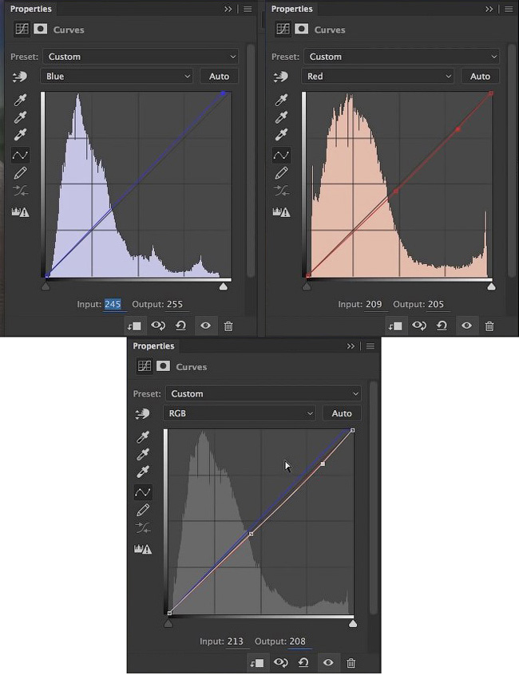This screenshot has height=675, width=519.
Task: Pick the white point eyedropper in Blue panel
Action: [x=20, y=134]
